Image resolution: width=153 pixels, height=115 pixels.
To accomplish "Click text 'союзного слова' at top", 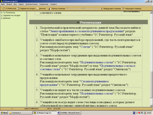I will pyautogui.click(x=51, y=13).
